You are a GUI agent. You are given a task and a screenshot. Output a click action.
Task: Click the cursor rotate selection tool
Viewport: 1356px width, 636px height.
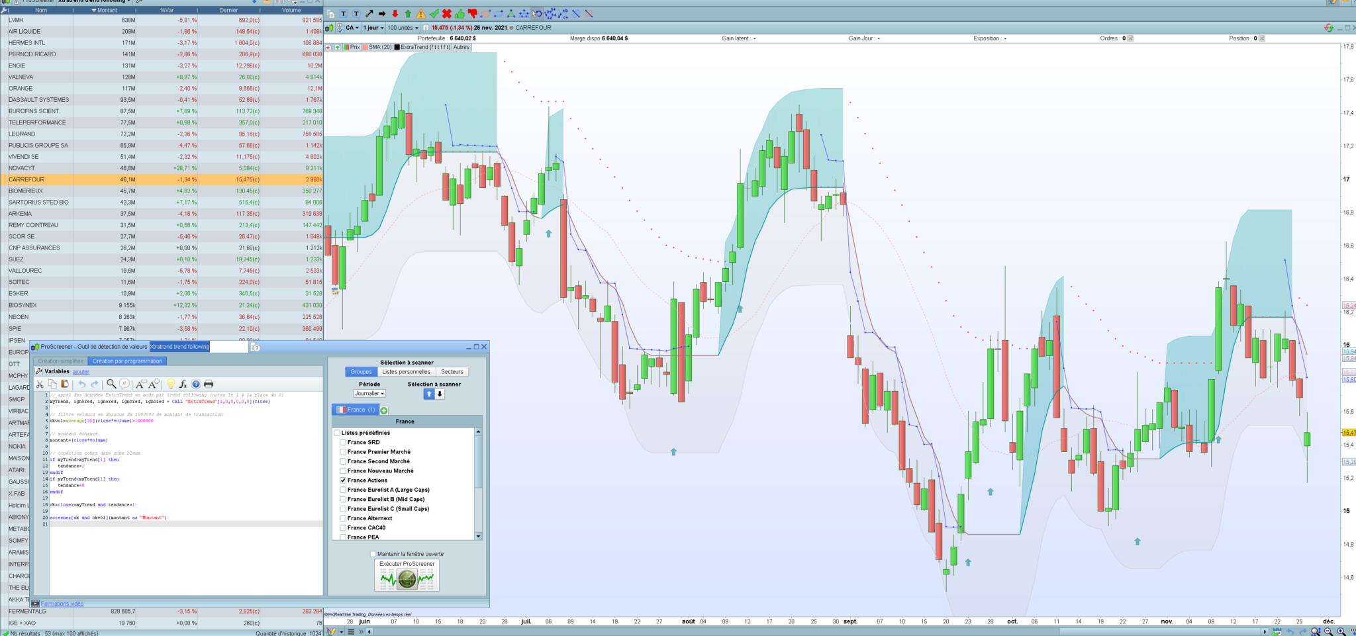point(537,14)
